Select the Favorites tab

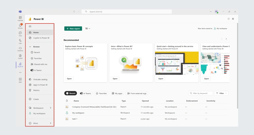(x=101, y=93)
